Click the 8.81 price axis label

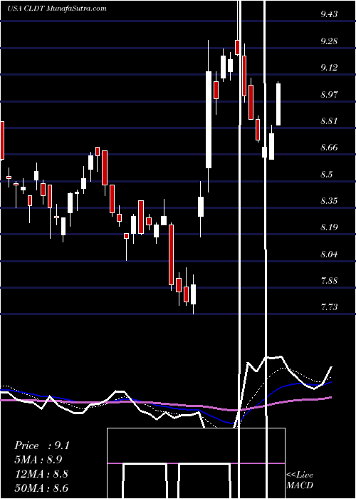tap(329, 121)
